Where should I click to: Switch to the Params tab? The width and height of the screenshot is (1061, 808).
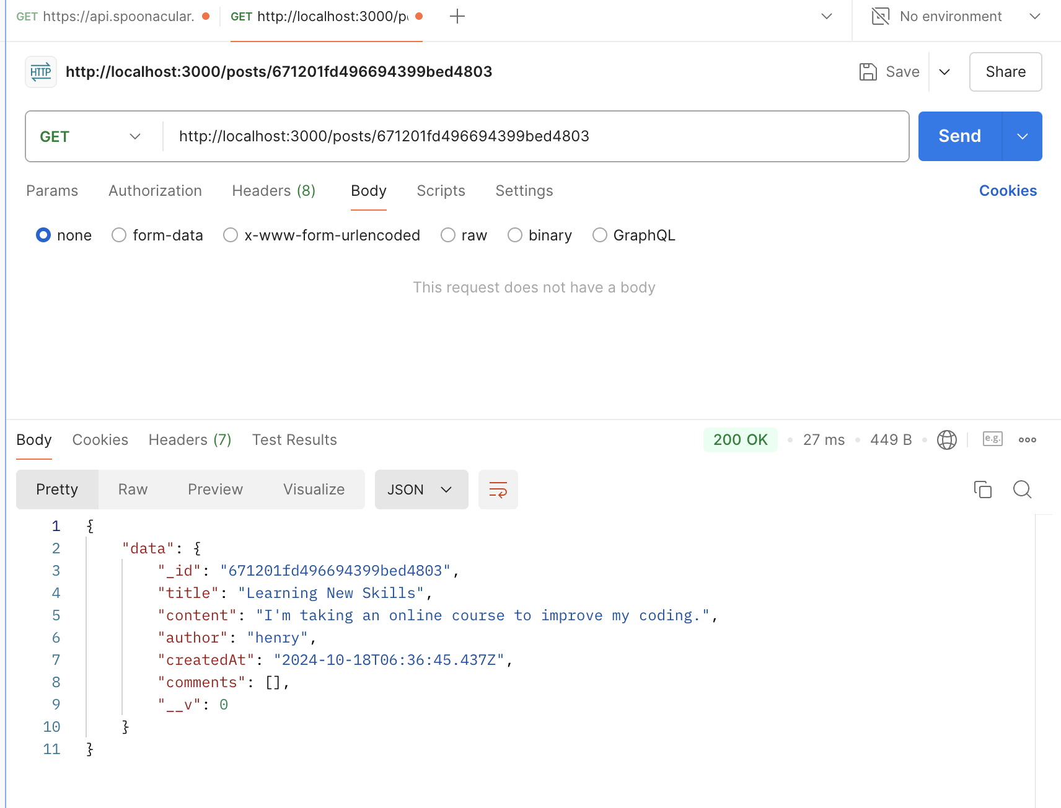[52, 191]
